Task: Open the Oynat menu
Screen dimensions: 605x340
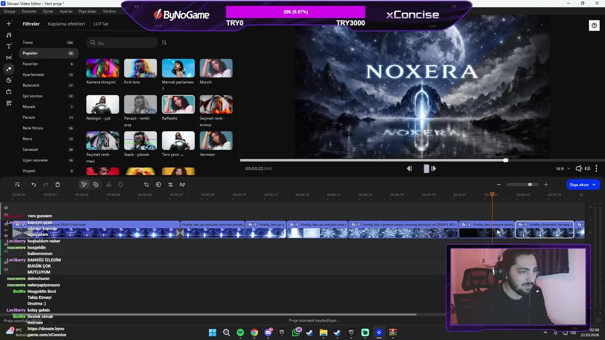Action: (48, 11)
